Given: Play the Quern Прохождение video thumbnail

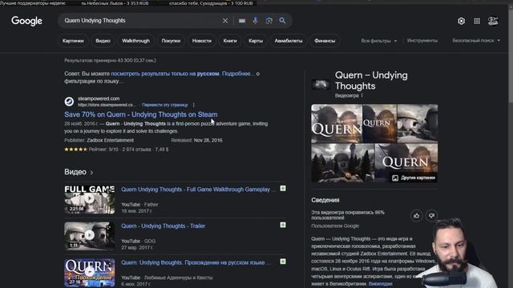Looking at the screenshot, I should pos(89,272).
